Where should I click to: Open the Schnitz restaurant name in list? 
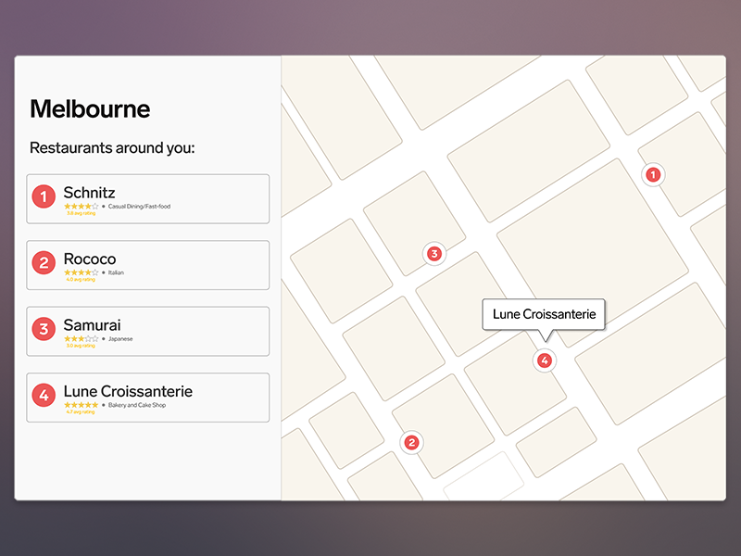(x=89, y=193)
